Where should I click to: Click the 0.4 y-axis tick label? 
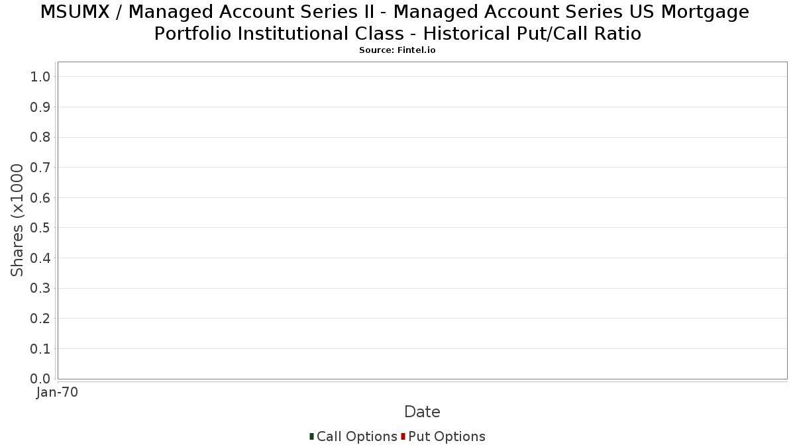point(40,258)
